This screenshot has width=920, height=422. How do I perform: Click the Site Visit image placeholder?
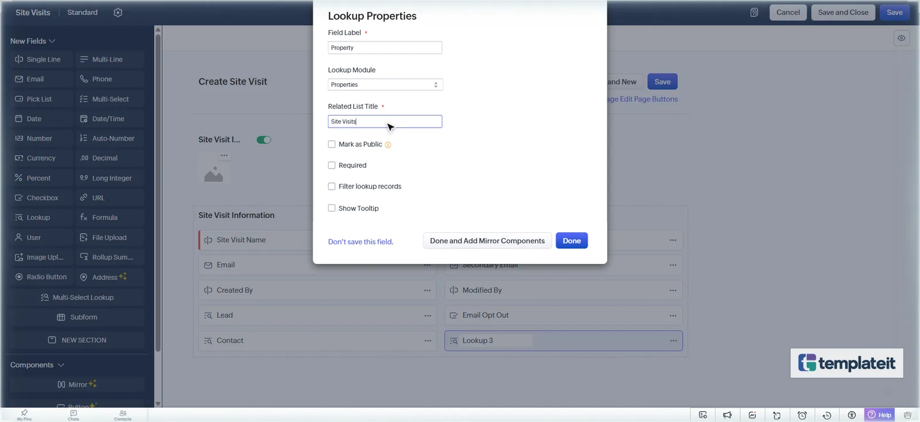213,173
